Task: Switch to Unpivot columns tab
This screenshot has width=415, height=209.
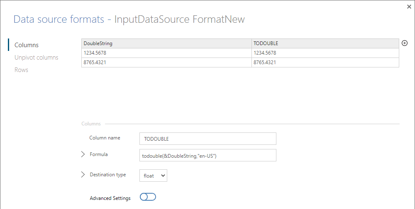Action: [36, 57]
